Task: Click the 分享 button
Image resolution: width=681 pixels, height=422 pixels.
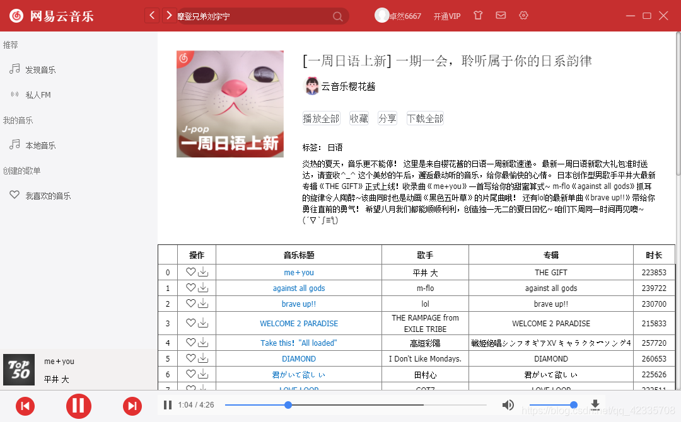Action: (x=387, y=118)
